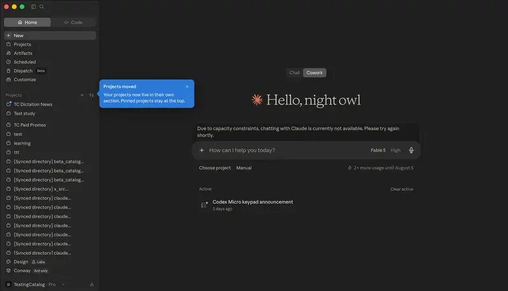Click the Customize briefcase icon
Viewport: 508px width, 291px height.
coord(9,79)
